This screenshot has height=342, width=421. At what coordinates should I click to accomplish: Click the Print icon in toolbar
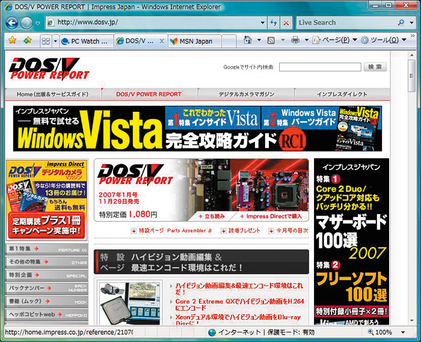coord(295,41)
